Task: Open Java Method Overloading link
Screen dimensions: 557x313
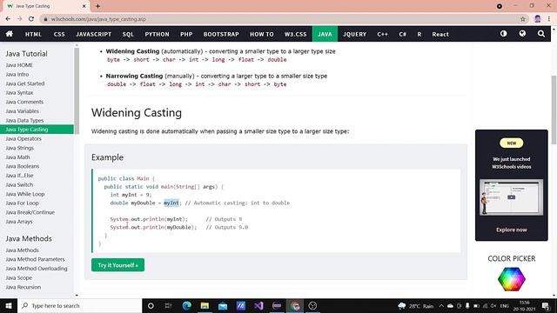Action: (37, 269)
